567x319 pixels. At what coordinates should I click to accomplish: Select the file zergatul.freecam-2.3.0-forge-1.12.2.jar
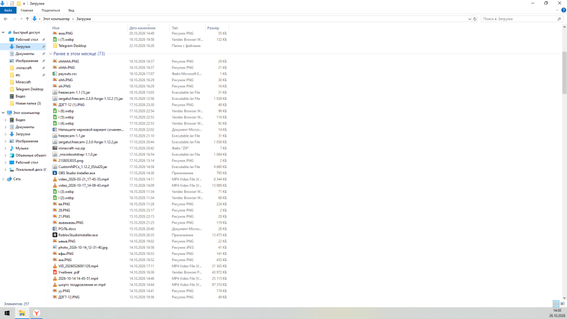pos(88,142)
